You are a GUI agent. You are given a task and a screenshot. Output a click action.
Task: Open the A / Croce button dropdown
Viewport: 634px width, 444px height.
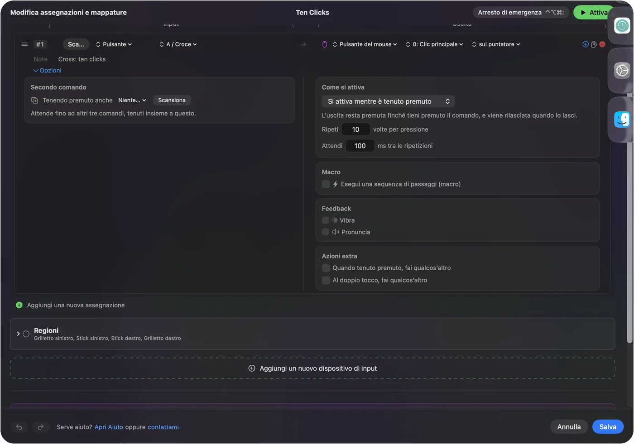[178, 44]
